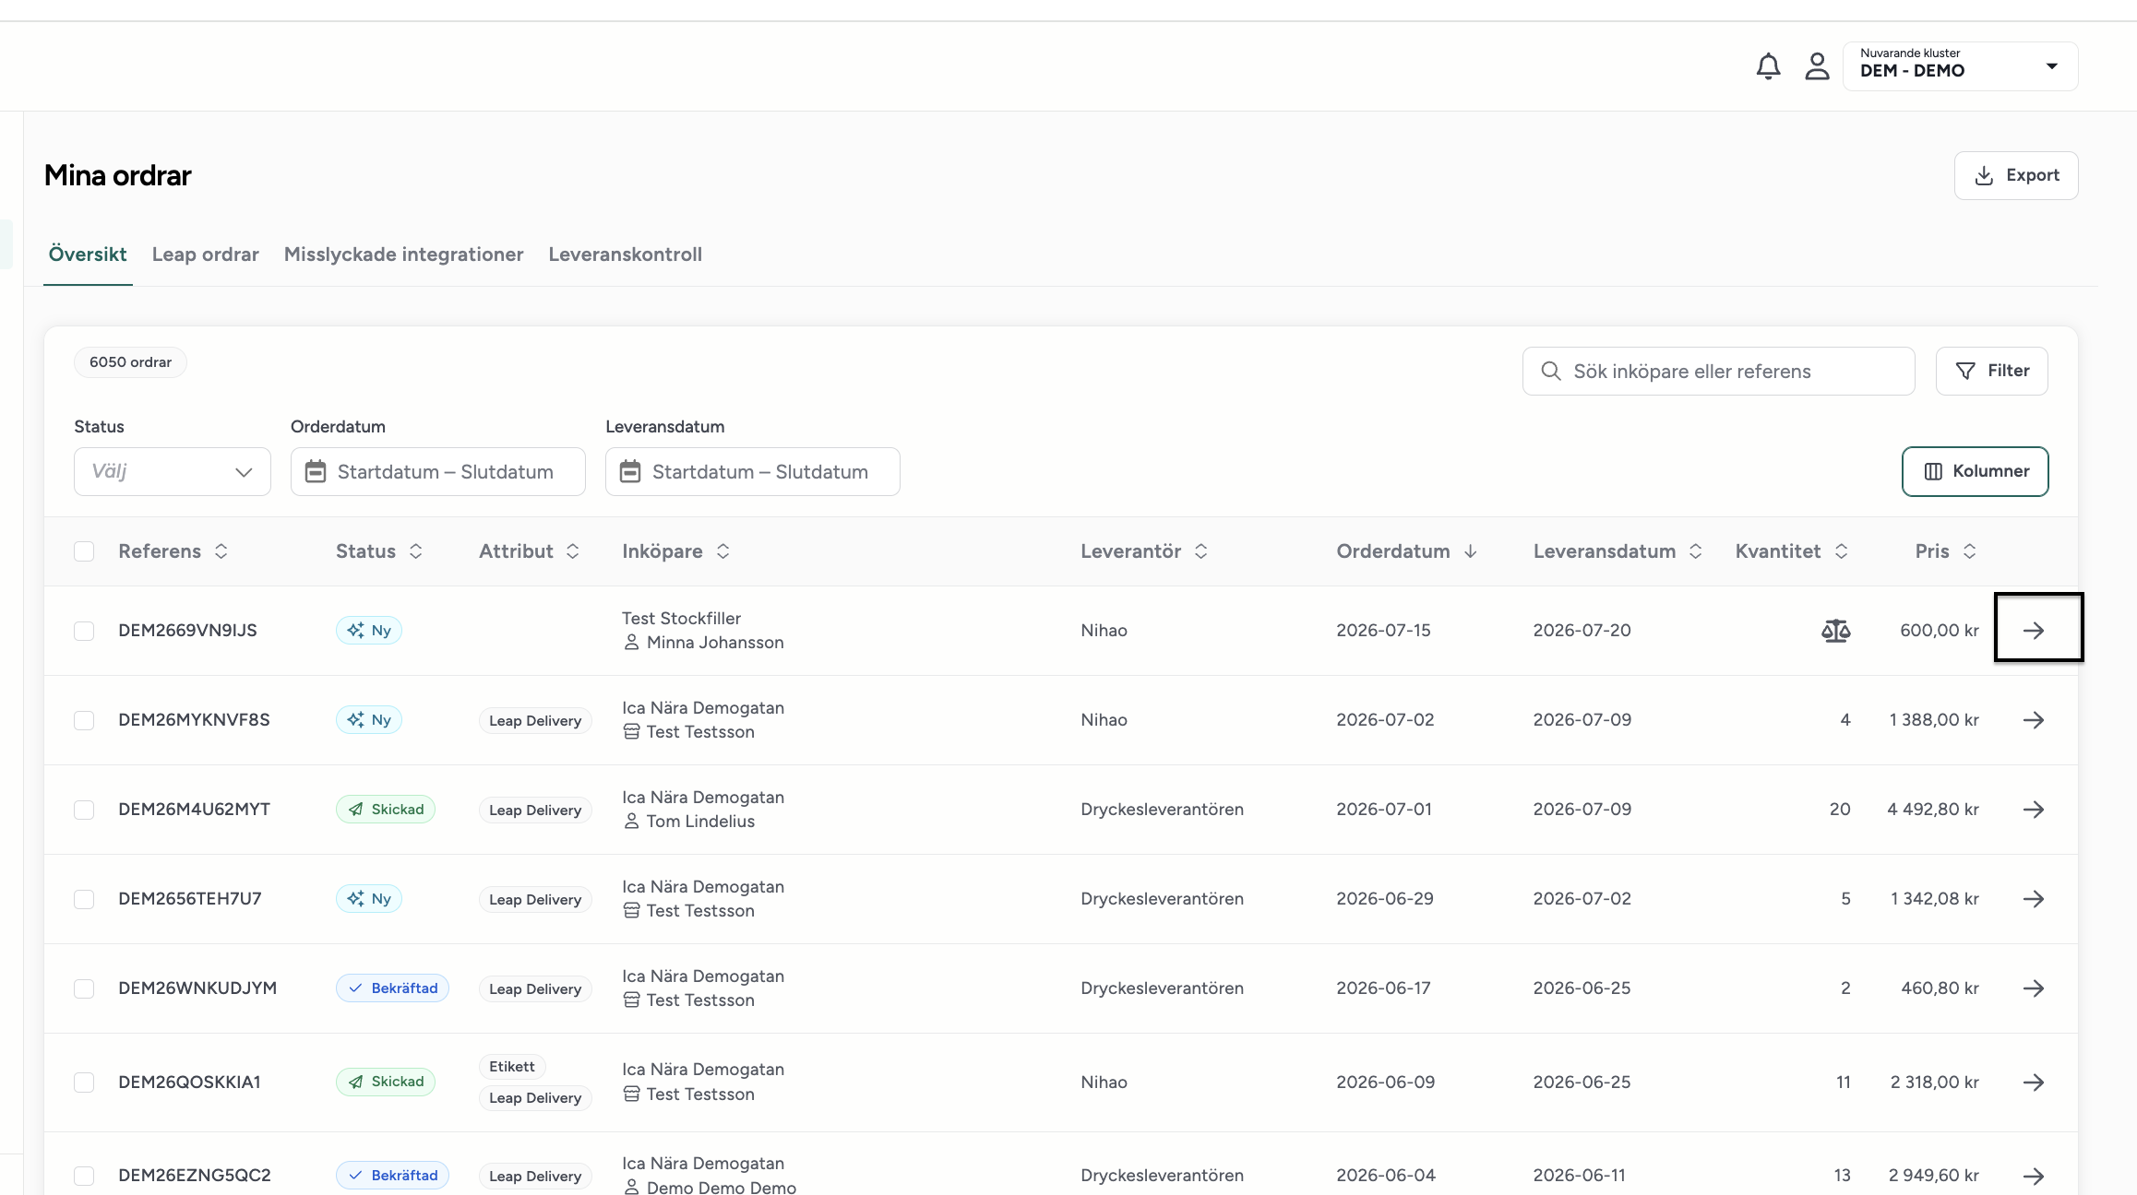Click the Demo Demo Demo buyer name
This screenshot has height=1195, width=2137.
722,1188
